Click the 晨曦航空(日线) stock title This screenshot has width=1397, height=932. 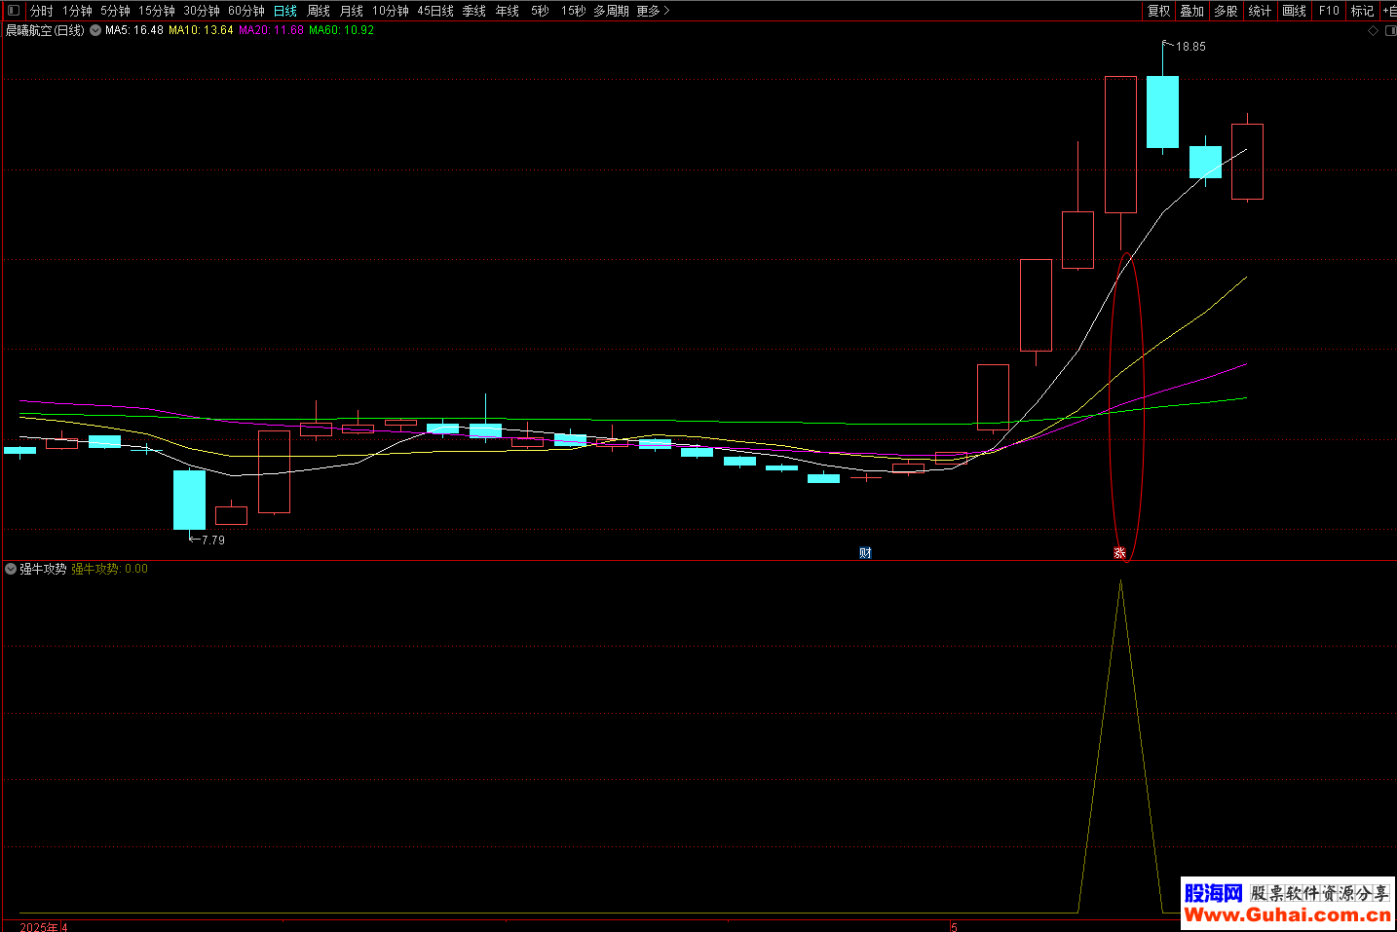click(x=46, y=30)
